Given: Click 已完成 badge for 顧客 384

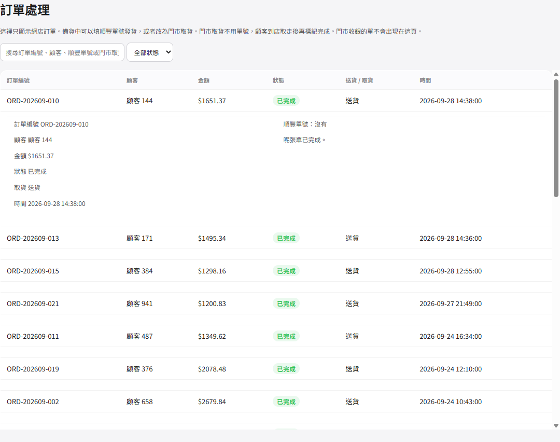Looking at the screenshot, I should coord(286,271).
